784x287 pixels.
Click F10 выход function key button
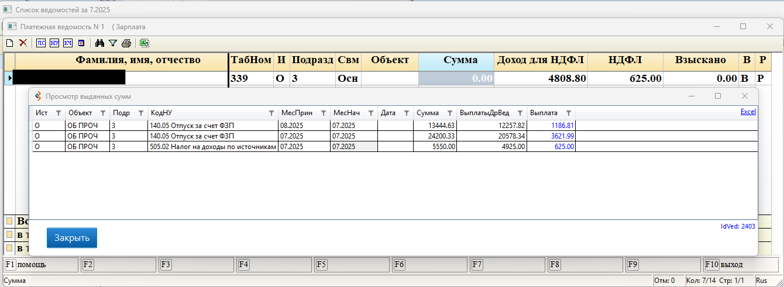[742, 265]
